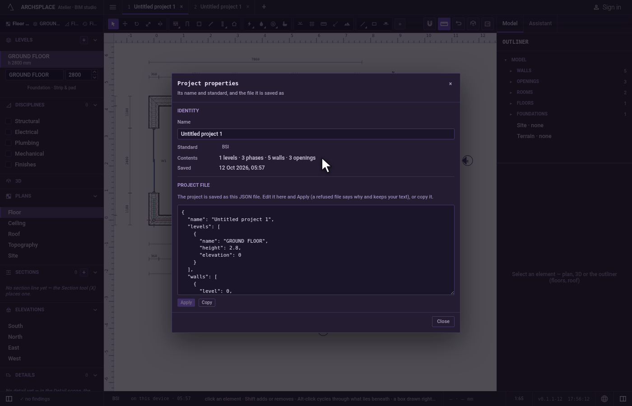Click the globe icon in status bar
The image size is (632, 406).
click(604, 399)
